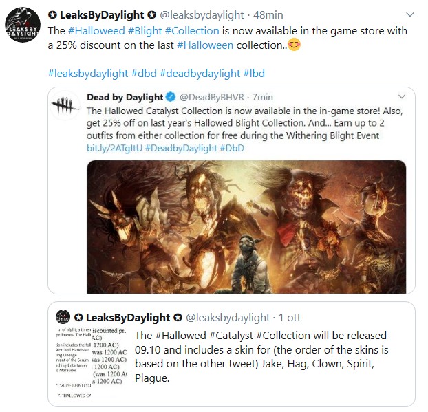The width and height of the screenshot is (428, 412).
Task: Open the Dead by Daylight tweet options chevron
Action: [402, 96]
